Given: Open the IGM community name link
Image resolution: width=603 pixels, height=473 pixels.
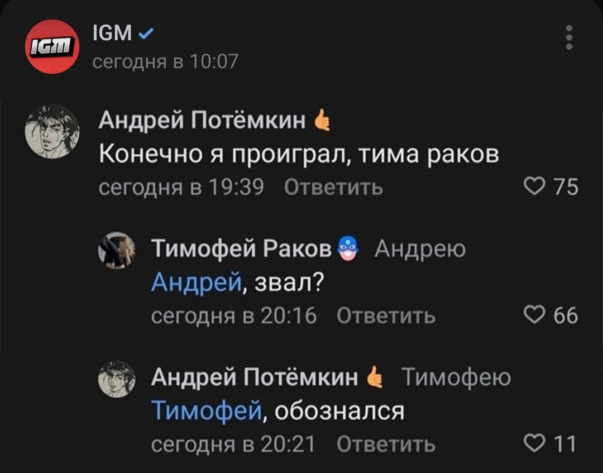Looking at the screenshot, I should click(112, 34).
